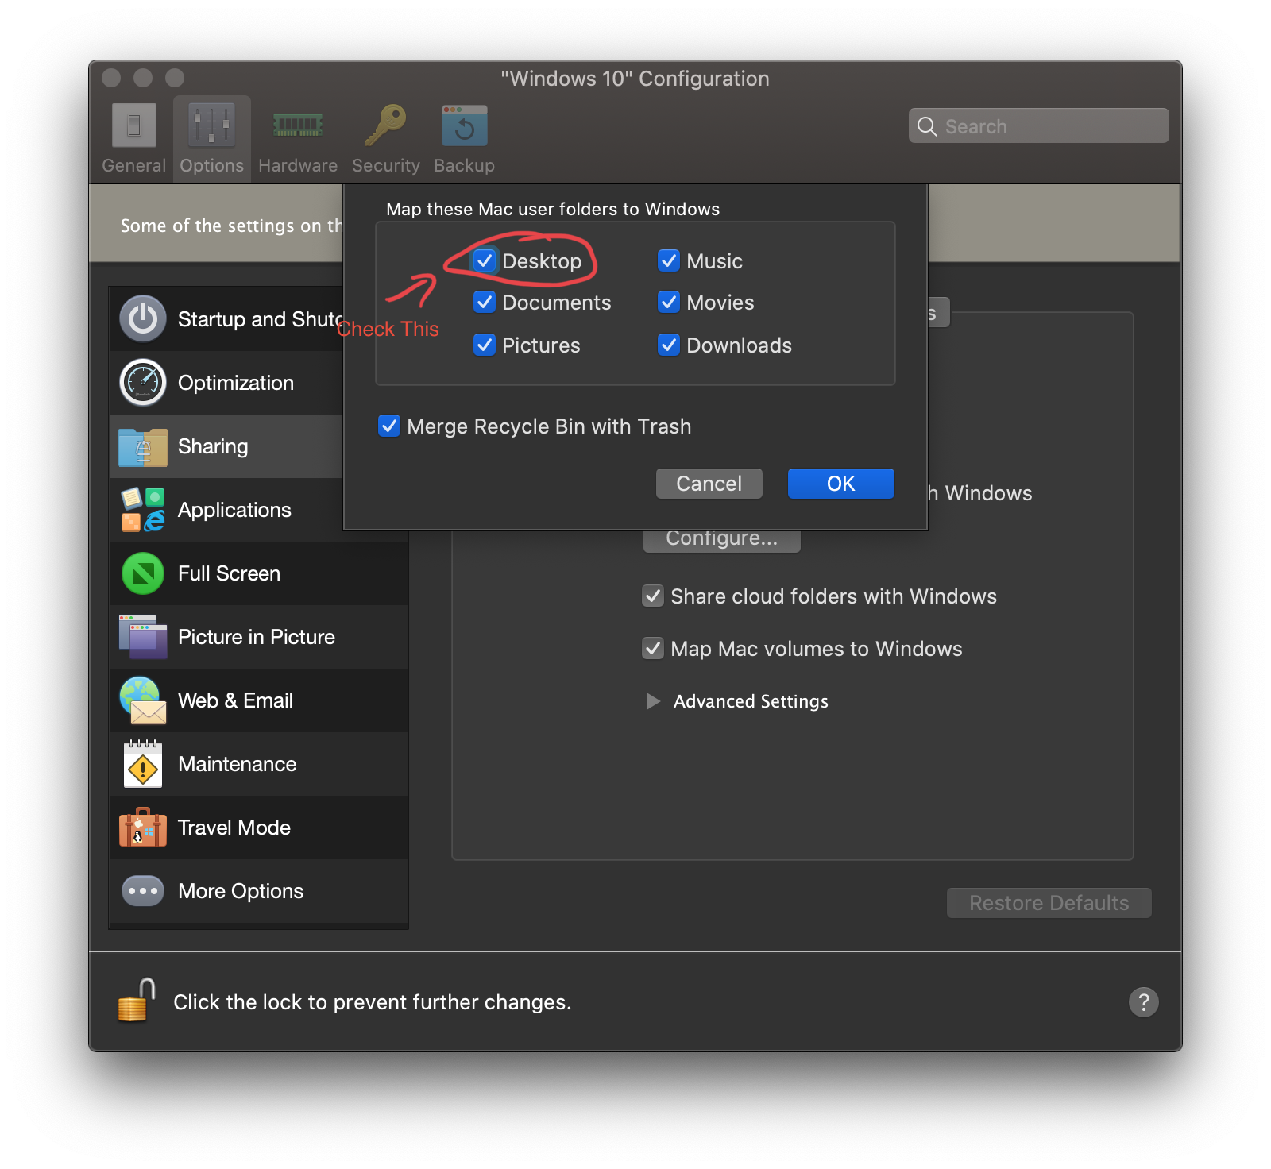
Task: Switch to the Security tab label
Action: point(386,165)
